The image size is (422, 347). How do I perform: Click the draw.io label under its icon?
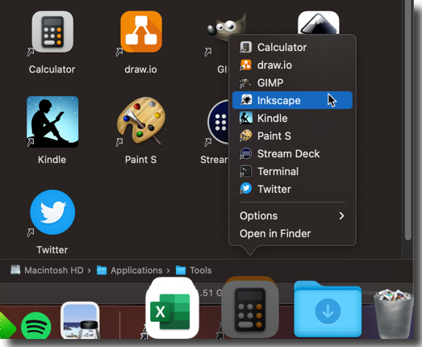click(140, 69)
